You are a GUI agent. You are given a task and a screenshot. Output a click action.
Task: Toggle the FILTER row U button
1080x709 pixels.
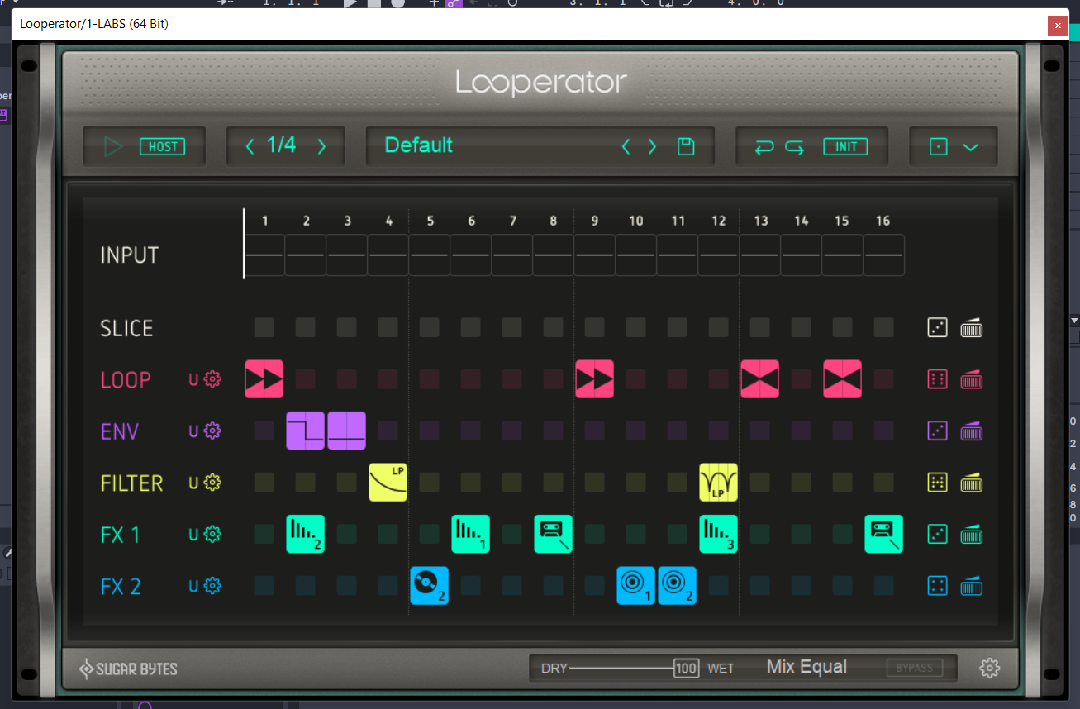[x=193, y=483]
